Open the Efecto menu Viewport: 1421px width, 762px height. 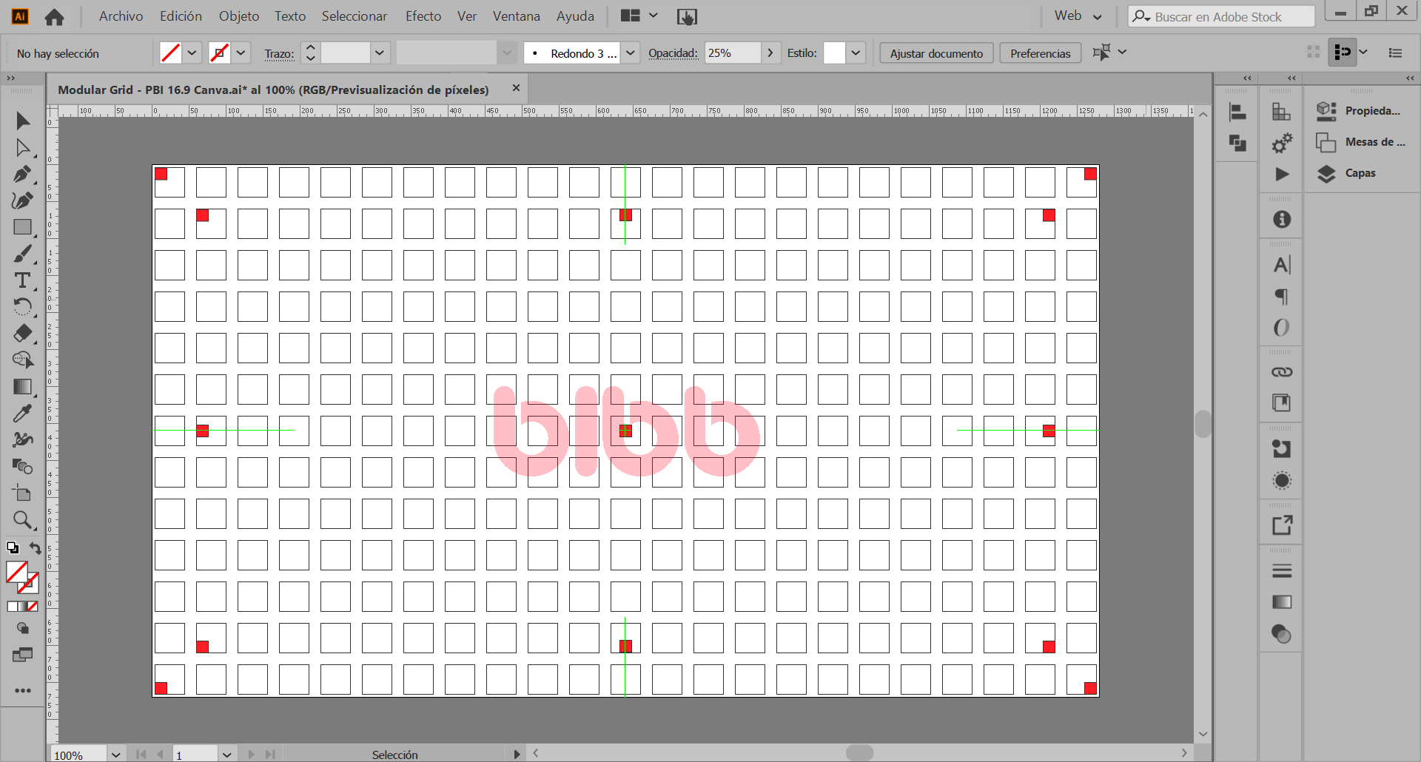click(423, 16)
